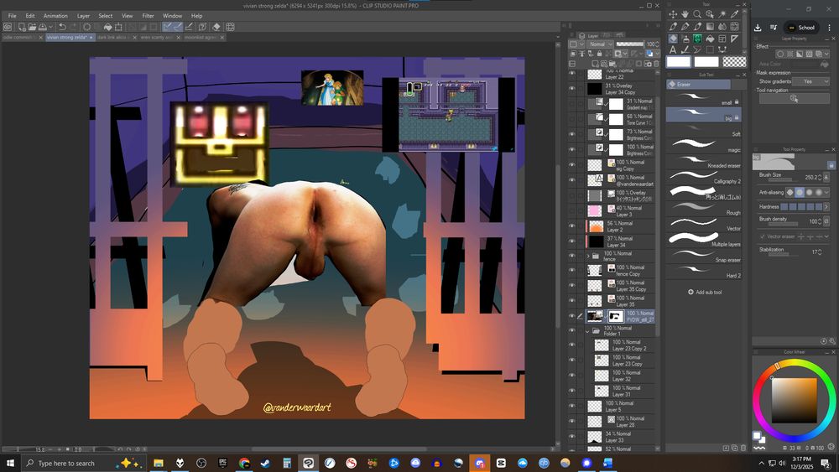The width and height of the screenshot is (839, 472).
Task: Pick the Hand move-canvas tool
Action: pos(685,14)
